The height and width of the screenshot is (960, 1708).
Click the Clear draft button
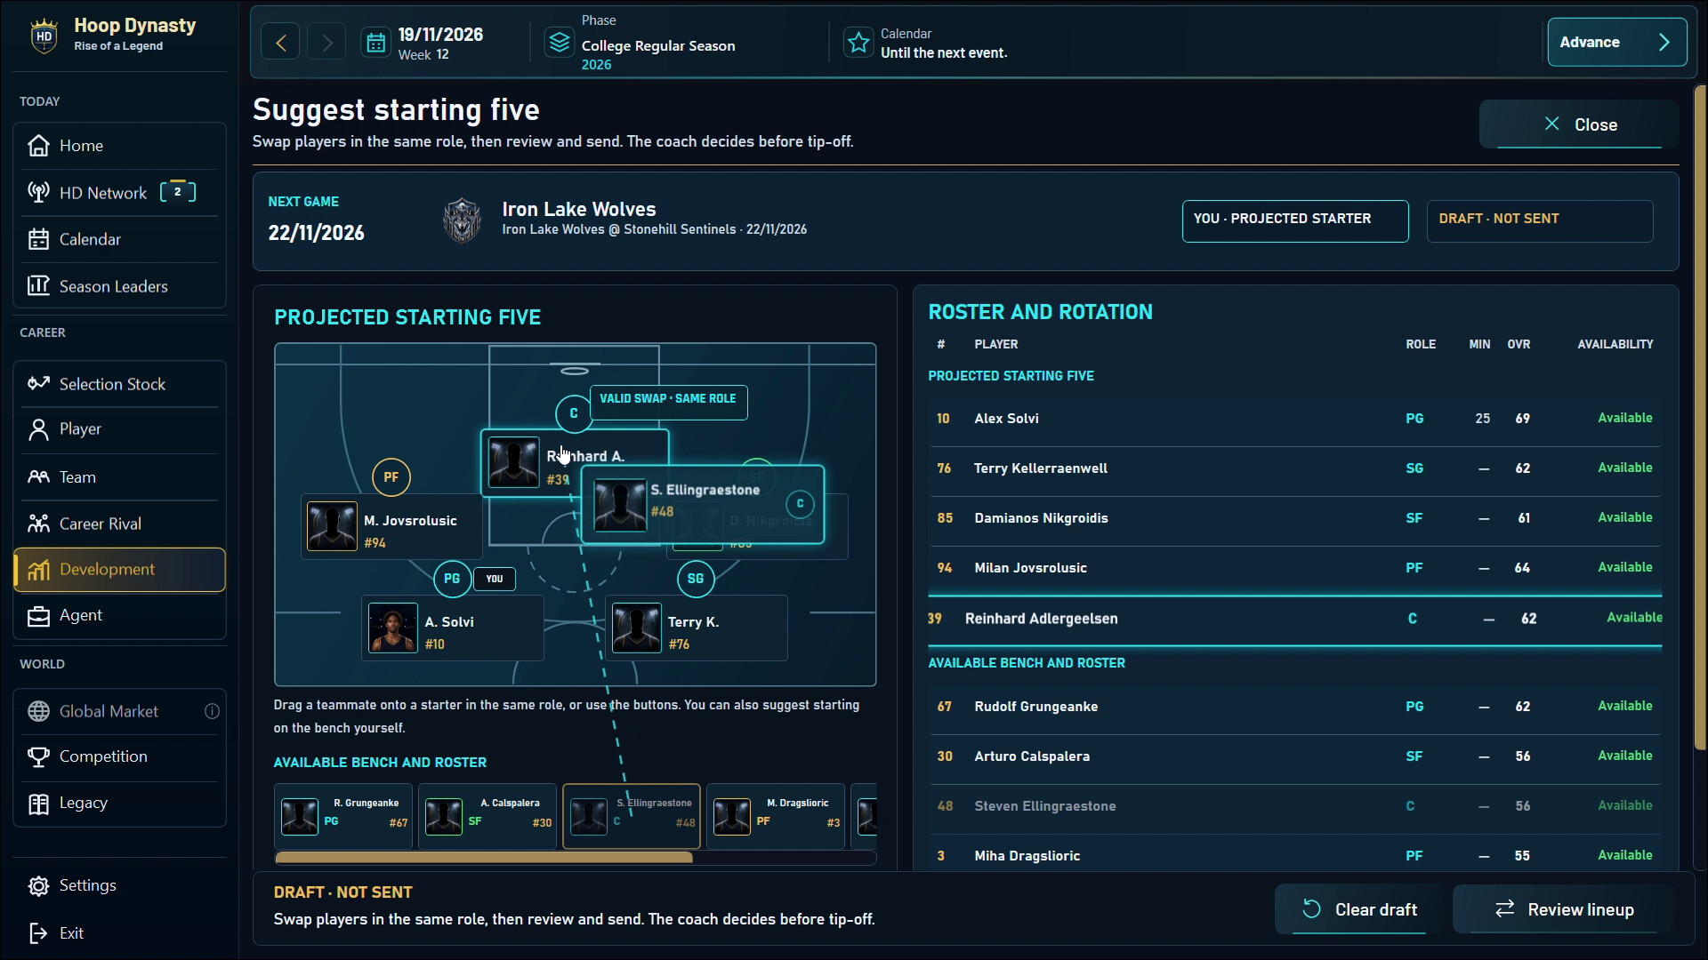[x=1359, y=909]
